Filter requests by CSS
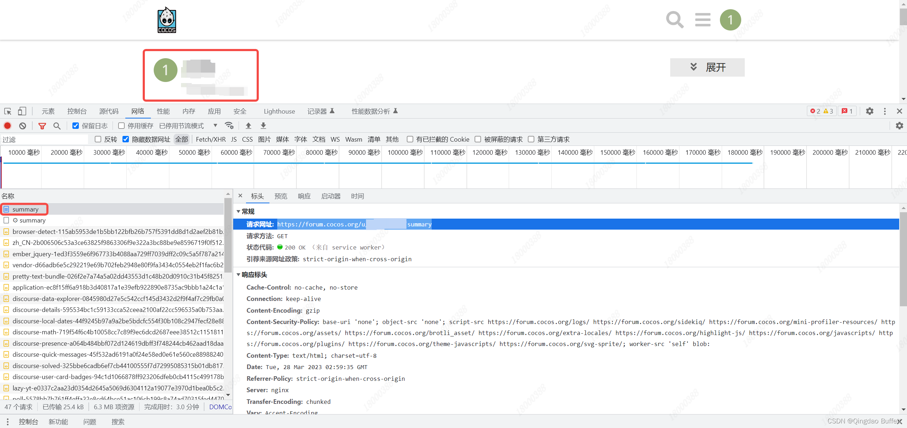Viewport: 907px width, 428px height. click(x=247, y=139)
